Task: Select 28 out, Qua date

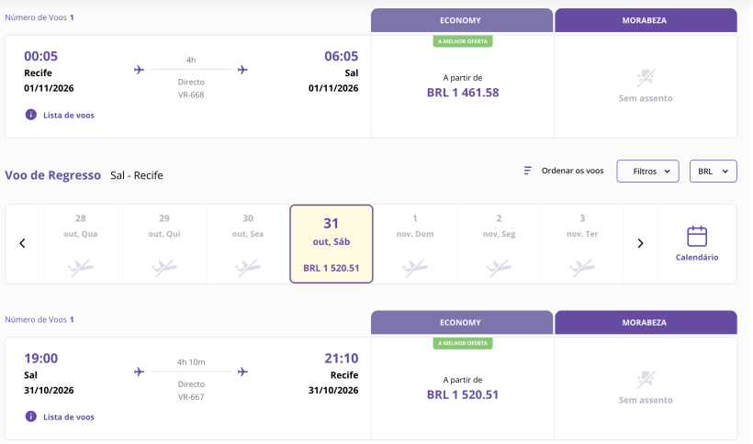Action: (81, 244)
